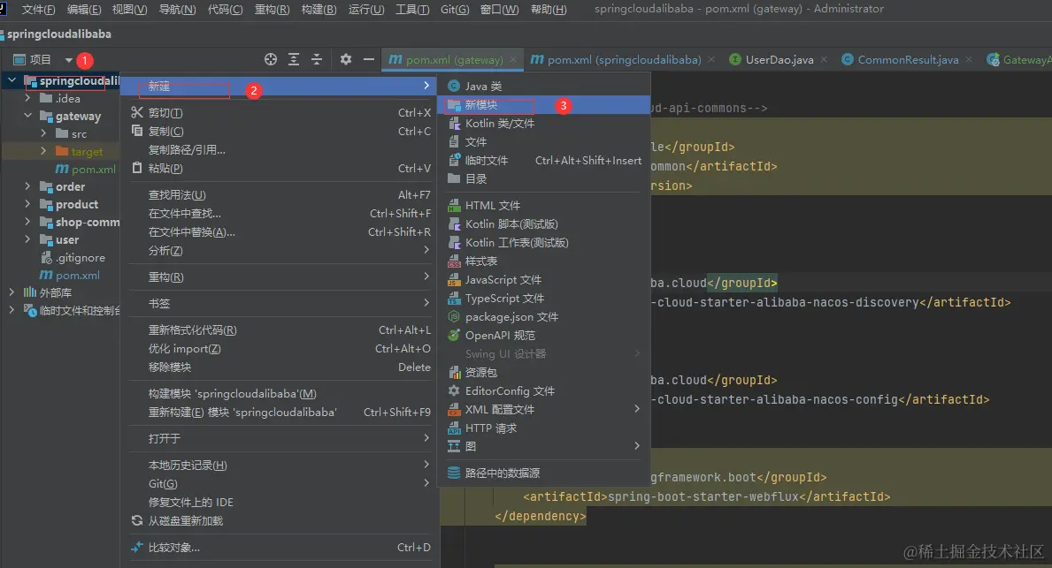Open 文件(F) menu
The width and height of the screenshot is (1052, 568).
(38, 10)
